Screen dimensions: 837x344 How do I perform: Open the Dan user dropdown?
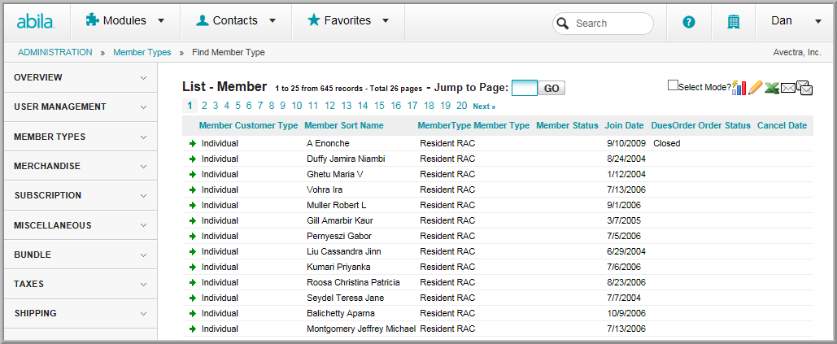[796, 21]
